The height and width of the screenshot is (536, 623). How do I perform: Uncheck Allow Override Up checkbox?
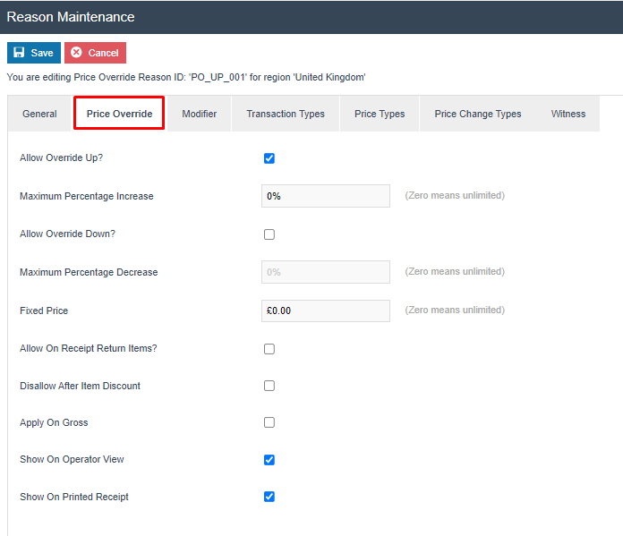(x=269, y=158)
